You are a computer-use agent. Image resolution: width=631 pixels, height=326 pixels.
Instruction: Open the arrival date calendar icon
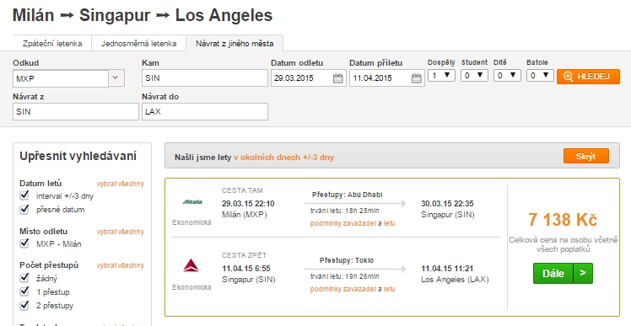(x=417, y=78)
